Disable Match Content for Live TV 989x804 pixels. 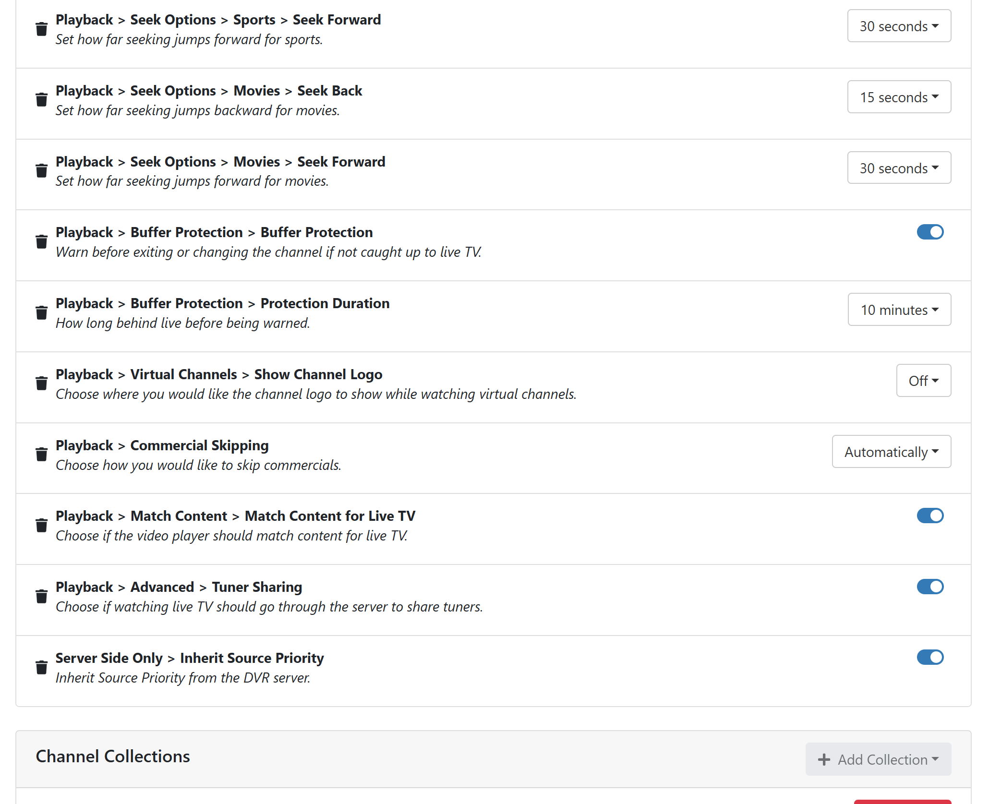click(930, 516)
